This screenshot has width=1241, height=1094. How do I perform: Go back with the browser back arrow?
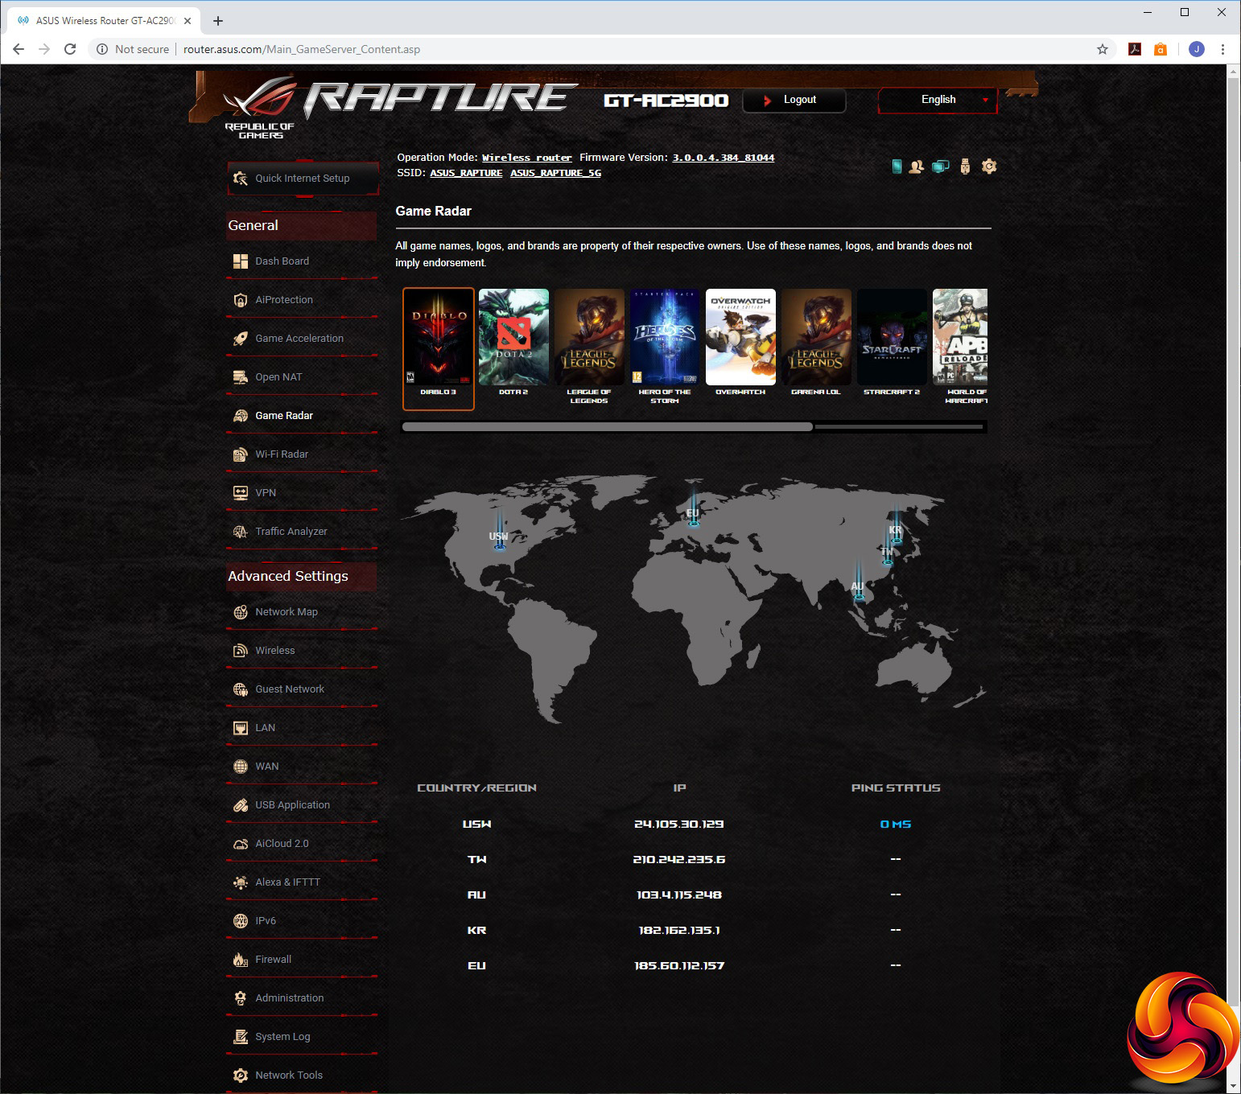click(x=19, y=49)
